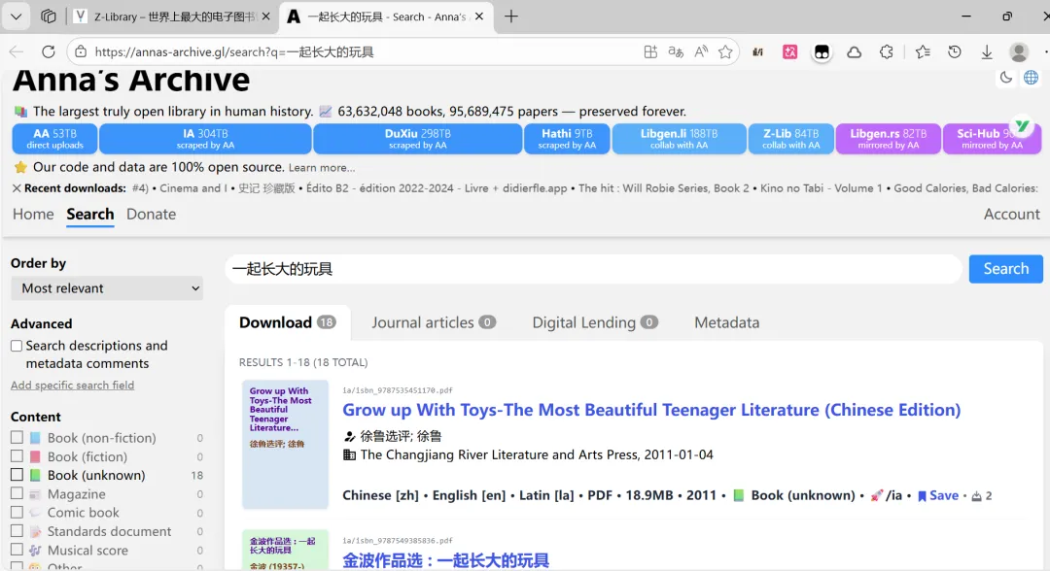
Task: Open the Learn more link
Action: click(x=322, y=168)
